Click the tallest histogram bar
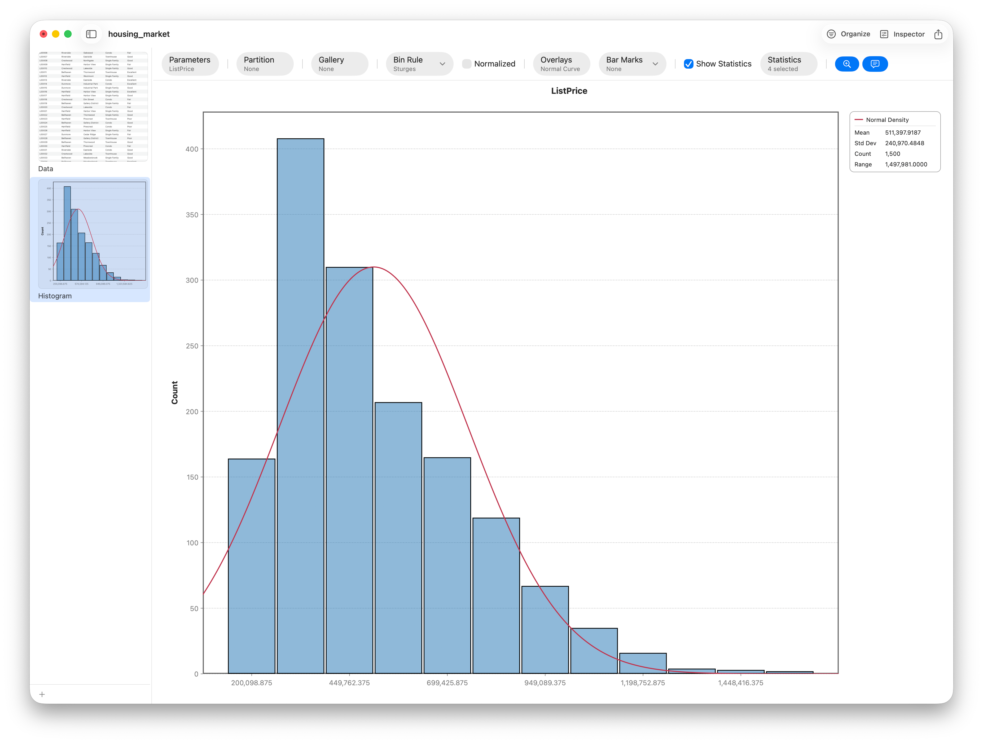 click(x=300, y=406)
